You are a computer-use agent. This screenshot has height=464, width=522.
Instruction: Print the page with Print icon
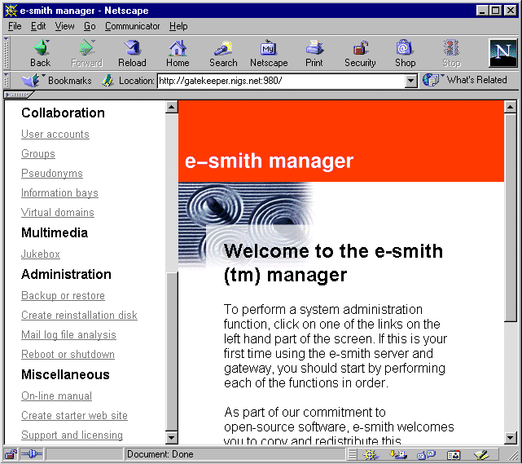click(314, 47)
